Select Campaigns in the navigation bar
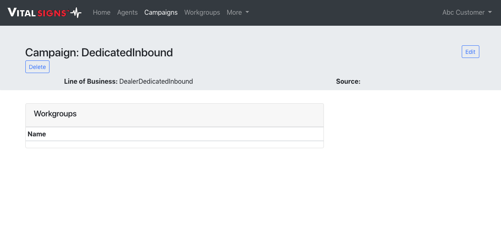 161,13
